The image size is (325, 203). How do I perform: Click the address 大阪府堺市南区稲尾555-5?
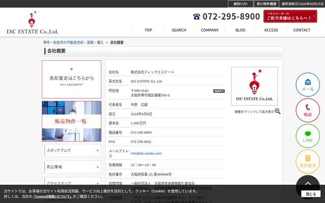coord(150,95)
